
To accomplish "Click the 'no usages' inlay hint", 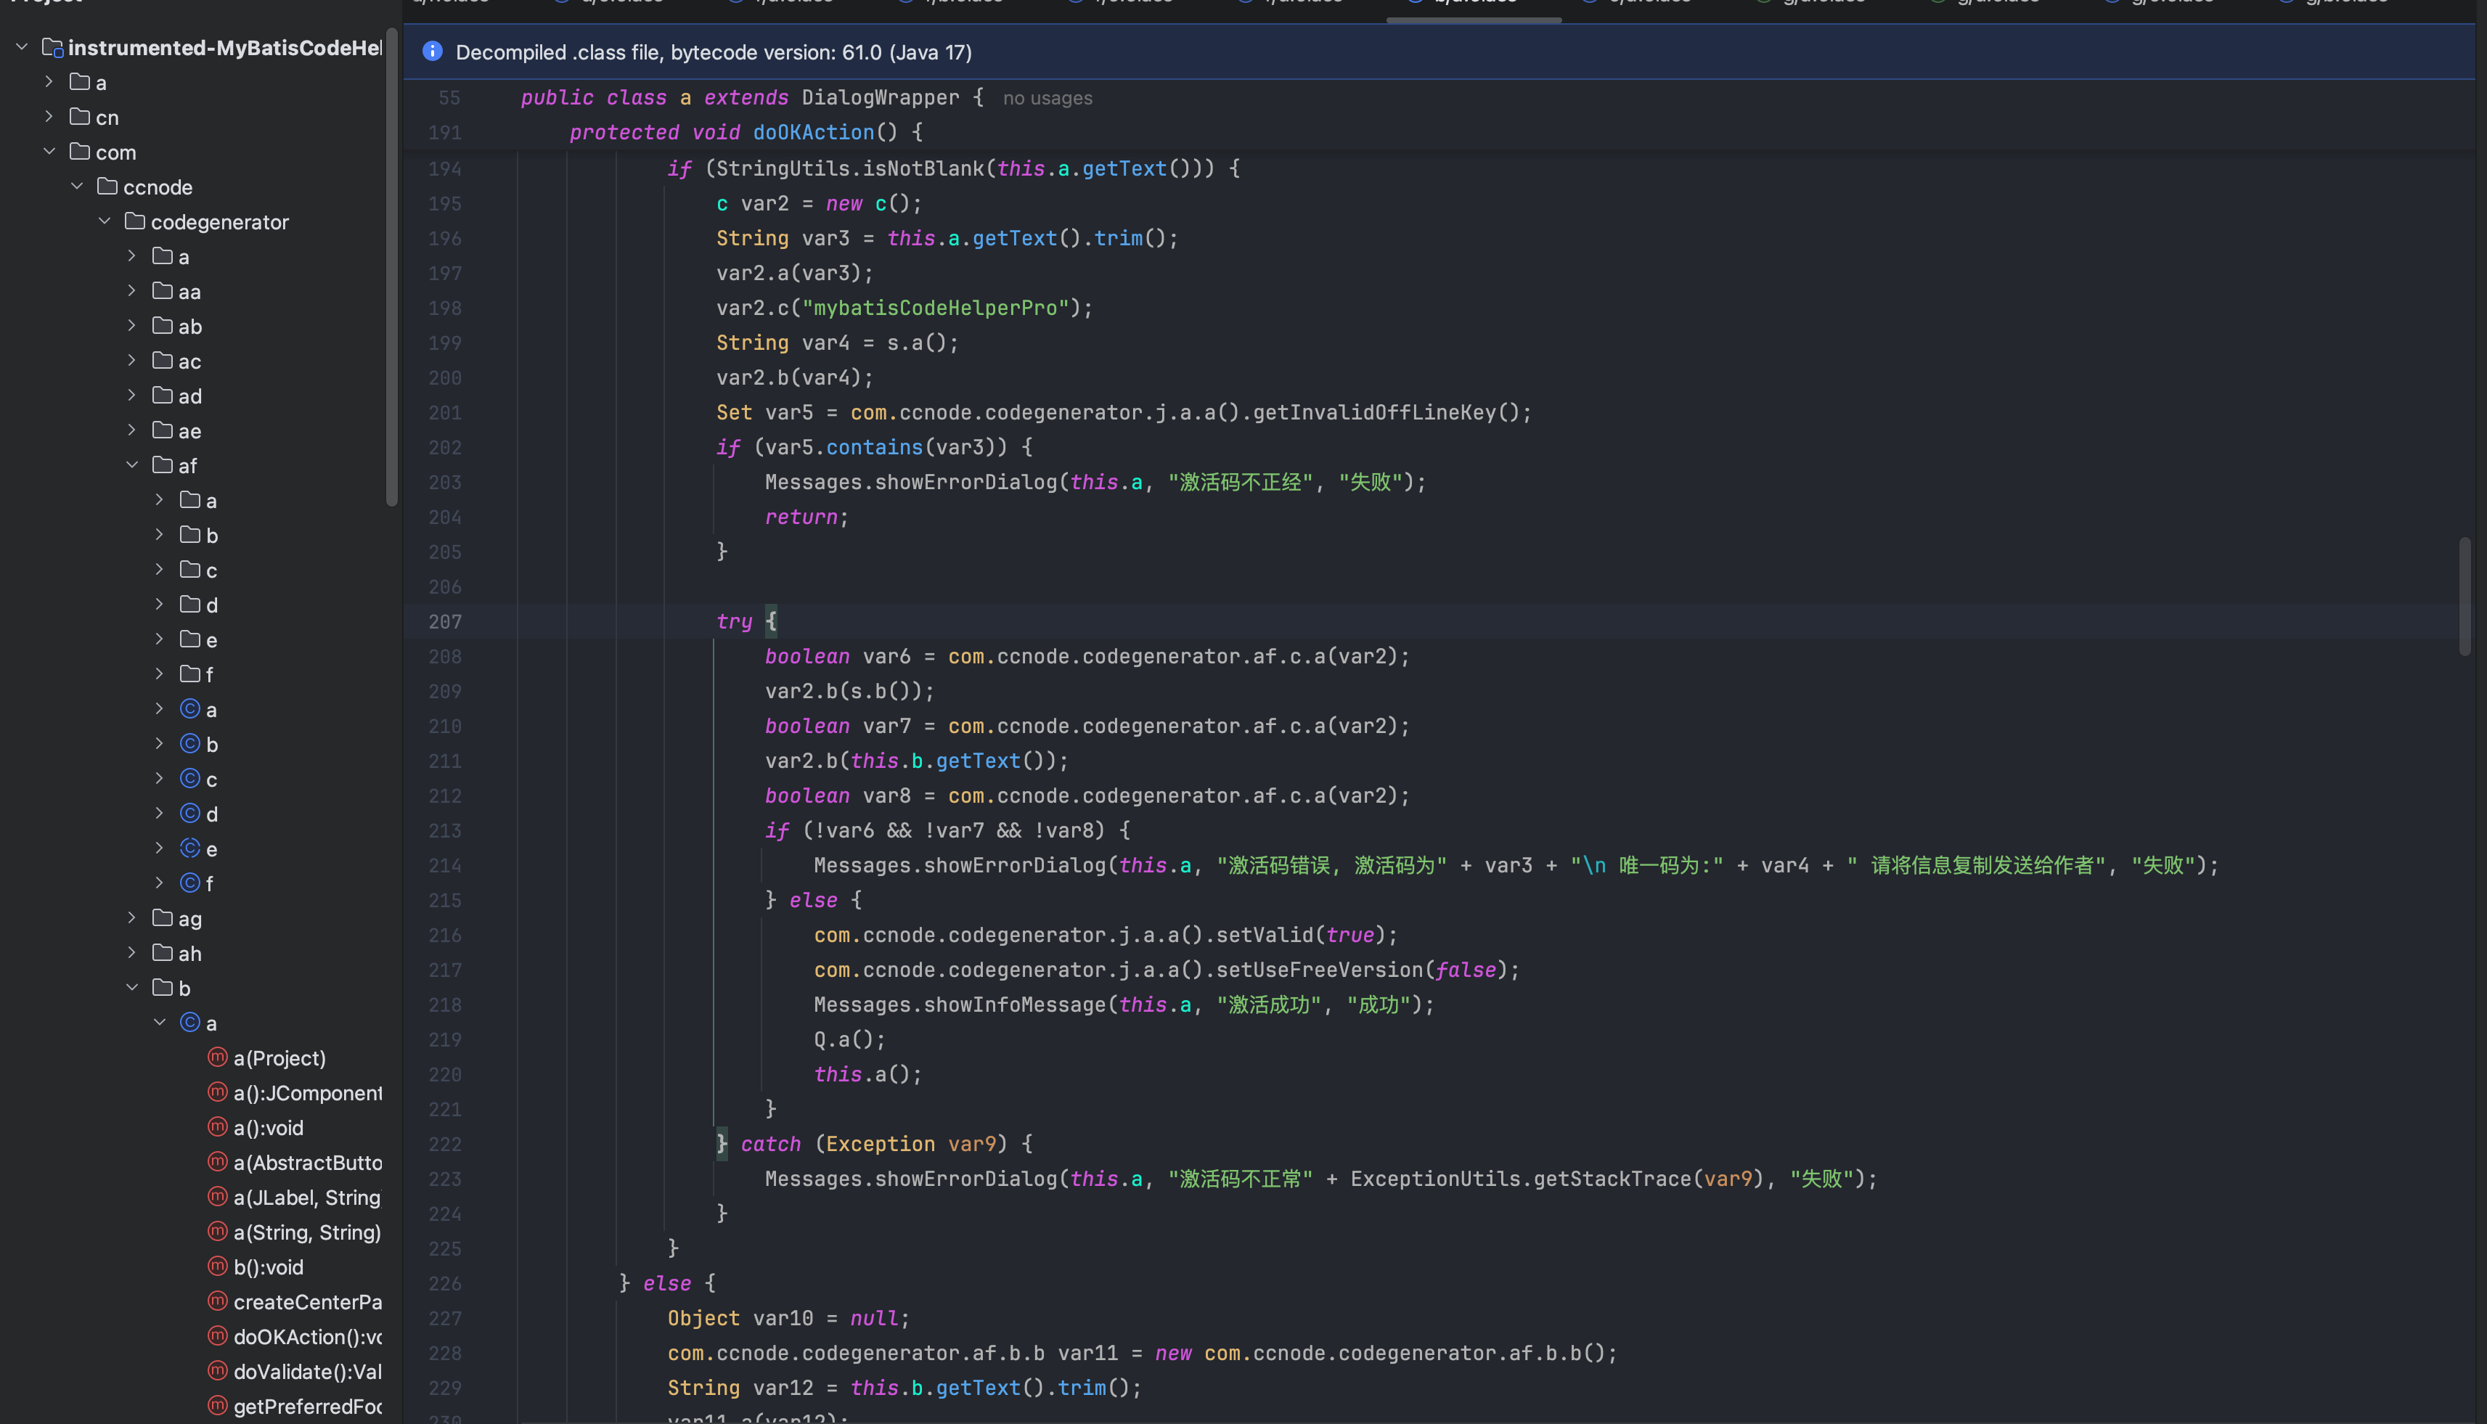I will (x=1047, y=98).
